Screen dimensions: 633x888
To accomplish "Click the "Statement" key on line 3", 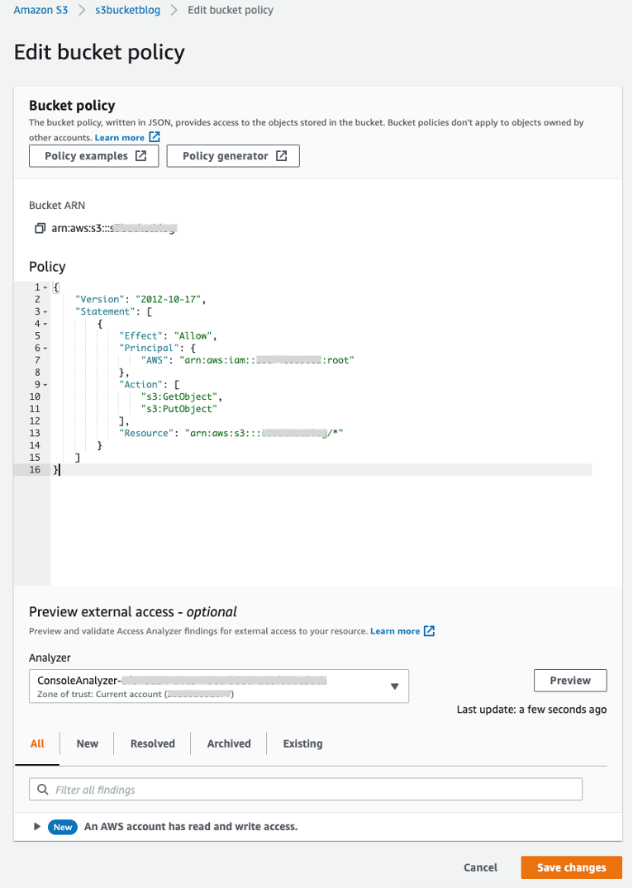I will click(105, 312).
